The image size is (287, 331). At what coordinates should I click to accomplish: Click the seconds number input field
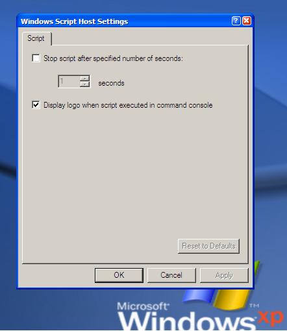coord(69,81)
